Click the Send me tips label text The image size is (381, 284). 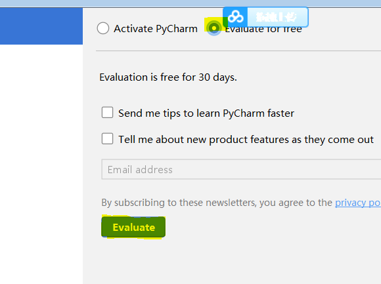point(206,113)
